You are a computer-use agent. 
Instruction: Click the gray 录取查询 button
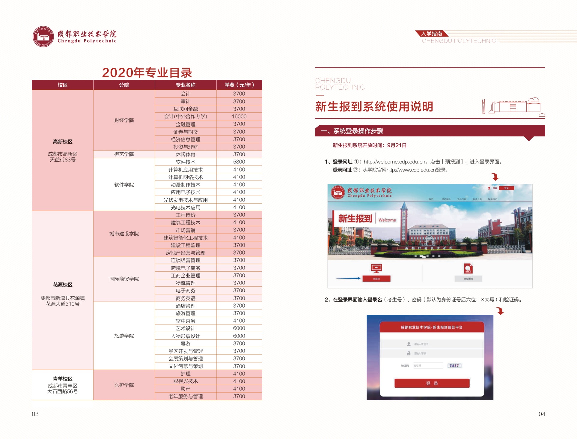coord(468,279)
